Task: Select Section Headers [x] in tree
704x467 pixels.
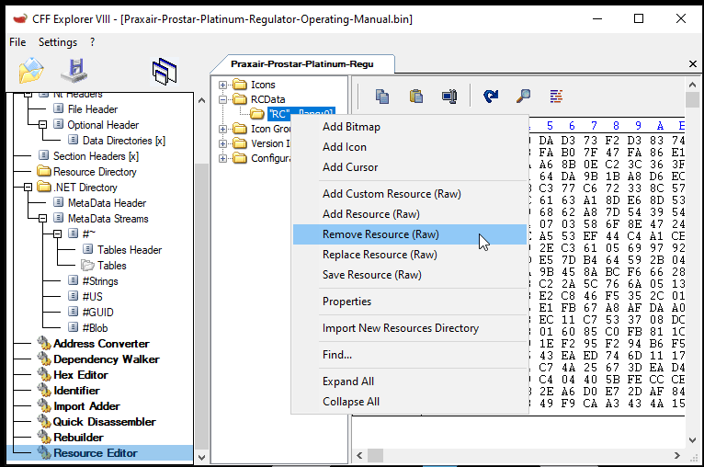Action: click(96, 156)
